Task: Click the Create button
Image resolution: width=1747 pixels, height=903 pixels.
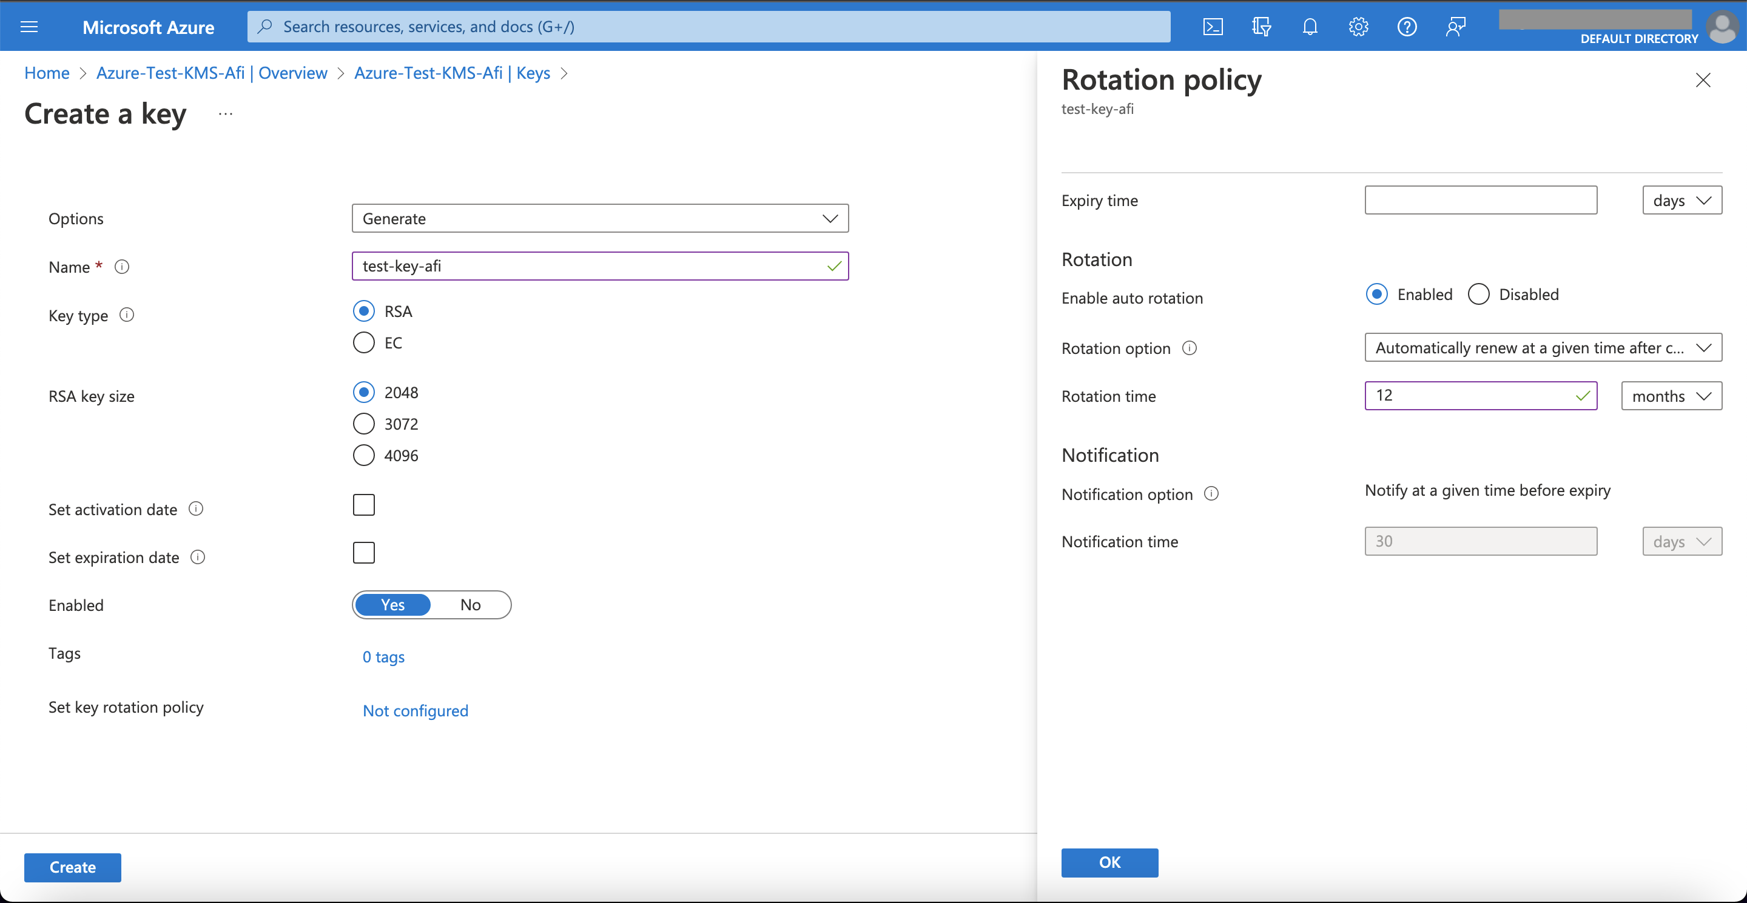Action: click(x=73, y=867)
